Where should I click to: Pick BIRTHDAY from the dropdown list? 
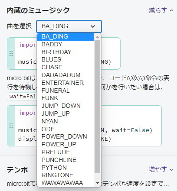[65, 52]
